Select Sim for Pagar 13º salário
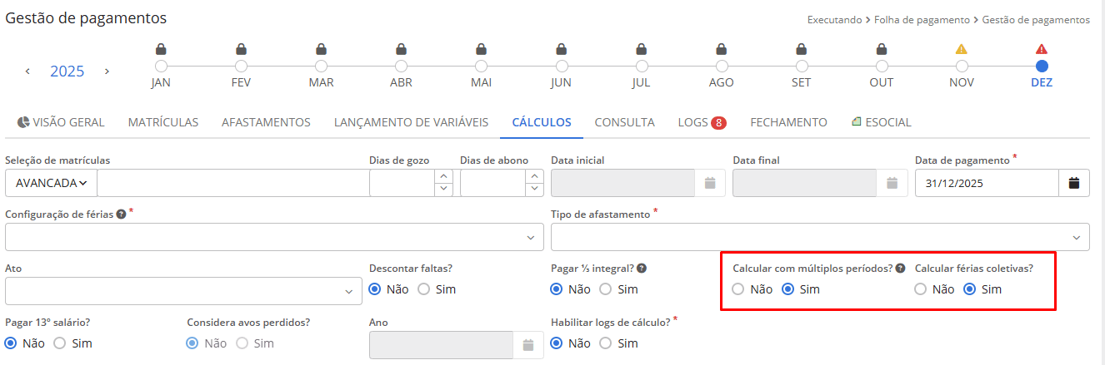The height and width of the screenshot is (365, 1105). (59, 343)
